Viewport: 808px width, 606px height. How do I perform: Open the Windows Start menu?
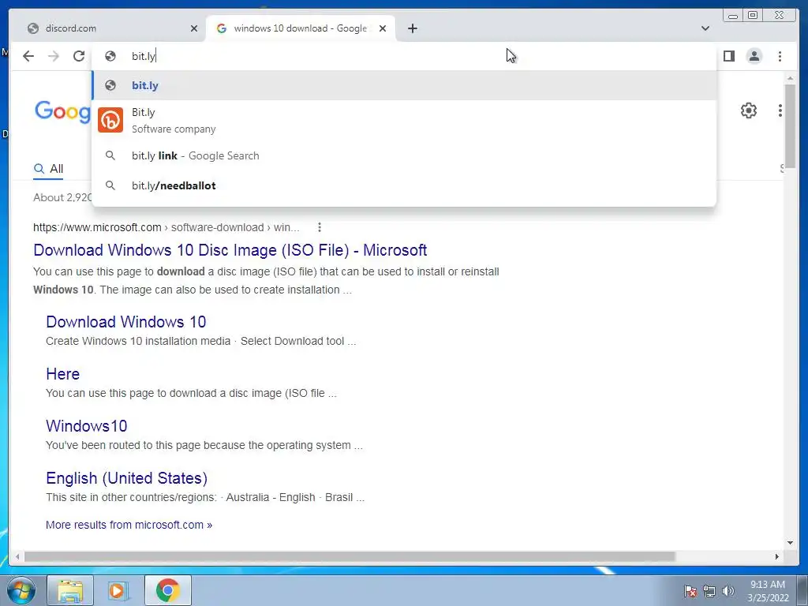tap(21, 590)
